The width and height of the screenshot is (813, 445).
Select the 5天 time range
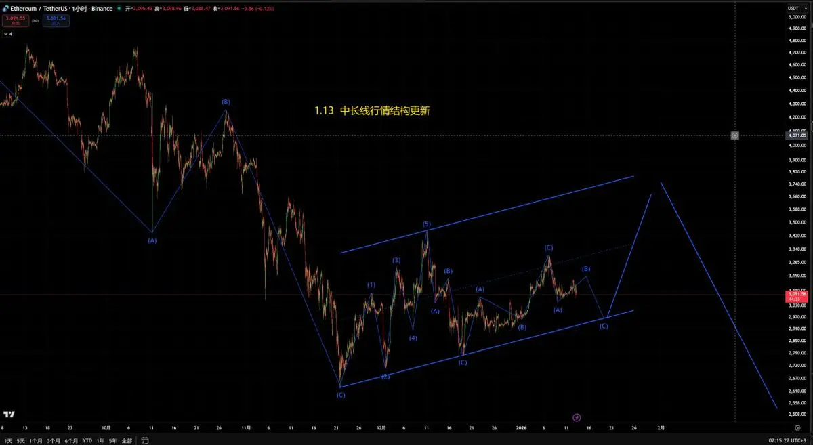21,440
